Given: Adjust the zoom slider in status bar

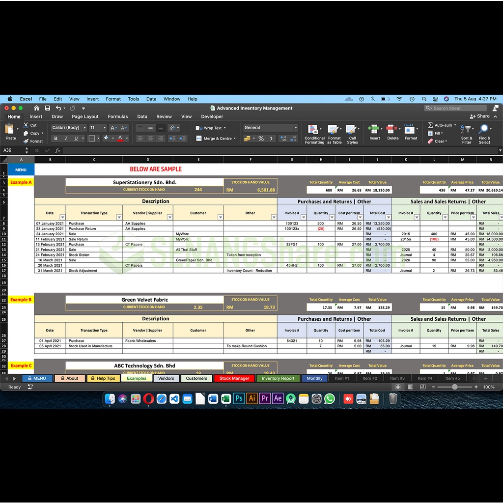Looking at the screenshot, I should [x=455, y=387].
